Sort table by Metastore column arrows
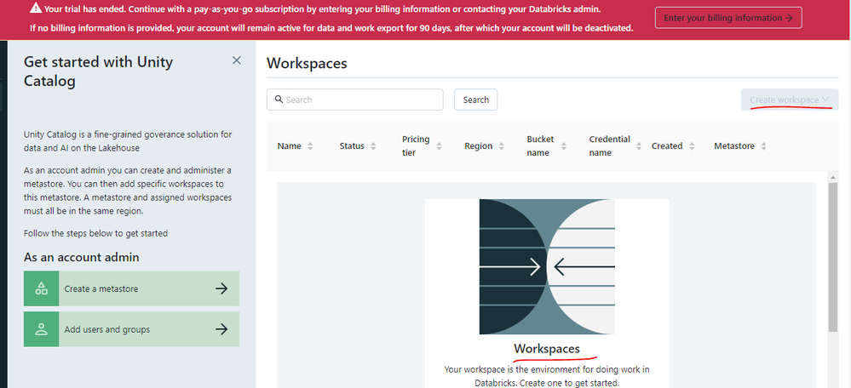The height and width of the screenshot is (388, 851). coord(763,146)
